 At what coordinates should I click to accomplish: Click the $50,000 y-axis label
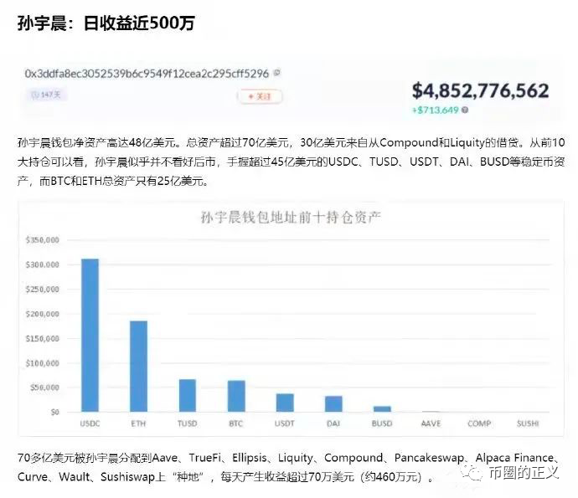click(x=44, y=388)
